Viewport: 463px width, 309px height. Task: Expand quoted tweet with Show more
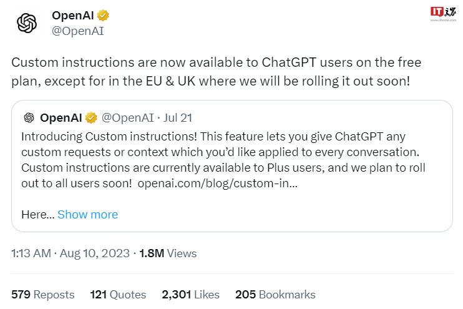click(x=87, y=214)
